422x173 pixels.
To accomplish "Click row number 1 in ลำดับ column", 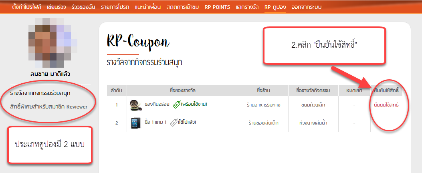I will 117,105.
